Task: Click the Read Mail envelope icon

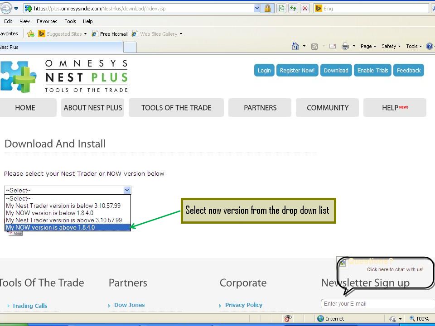Action: pos(332,46)
